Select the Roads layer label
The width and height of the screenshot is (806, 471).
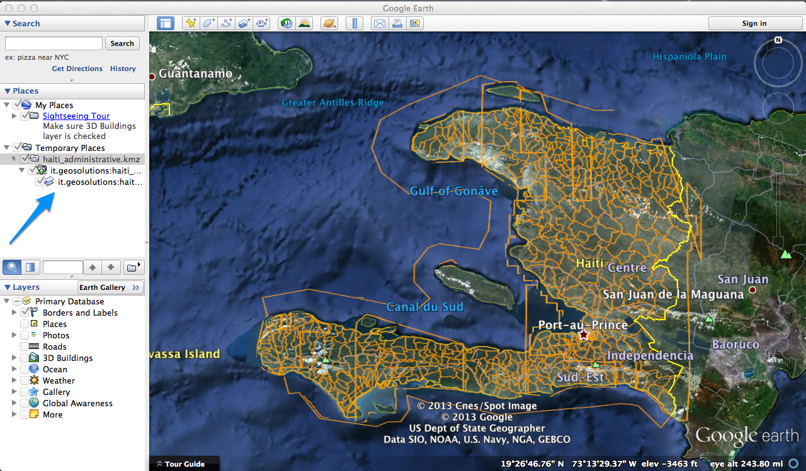tap(55, 346)
